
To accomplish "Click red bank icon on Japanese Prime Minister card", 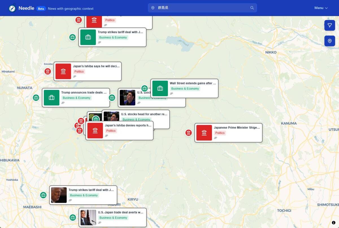I will (204, 133).
